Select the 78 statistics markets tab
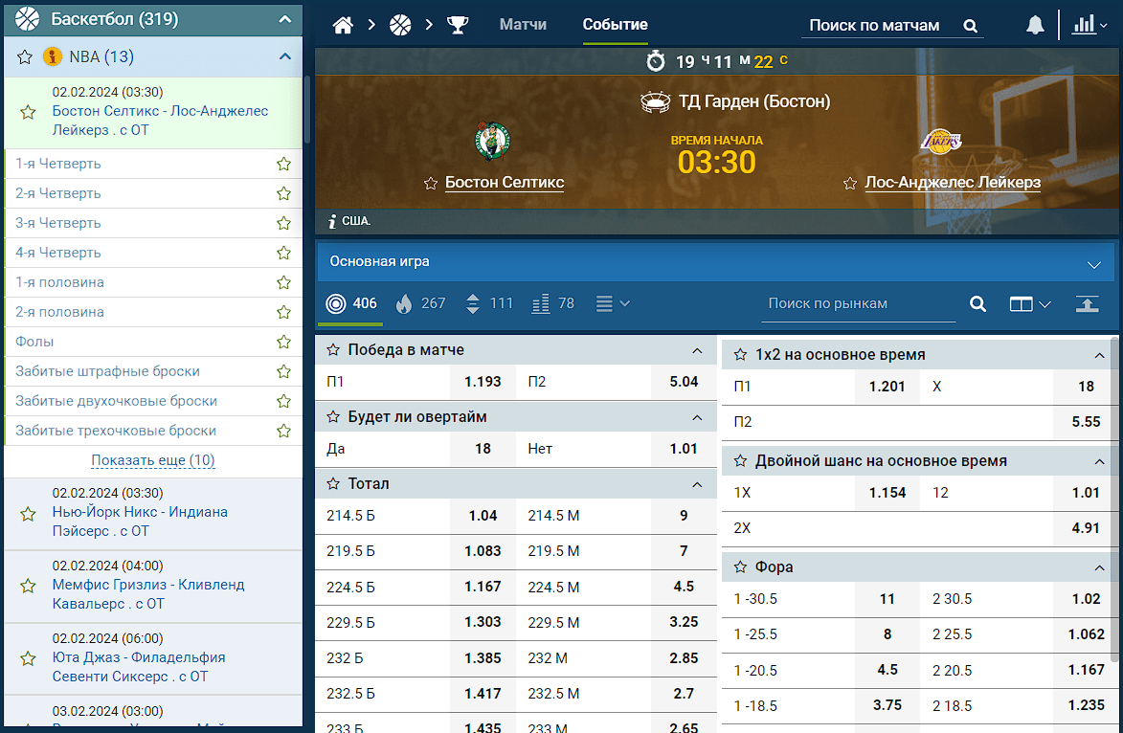Image resolution: width=1123 pixels, height=733 pixels. 553,303
